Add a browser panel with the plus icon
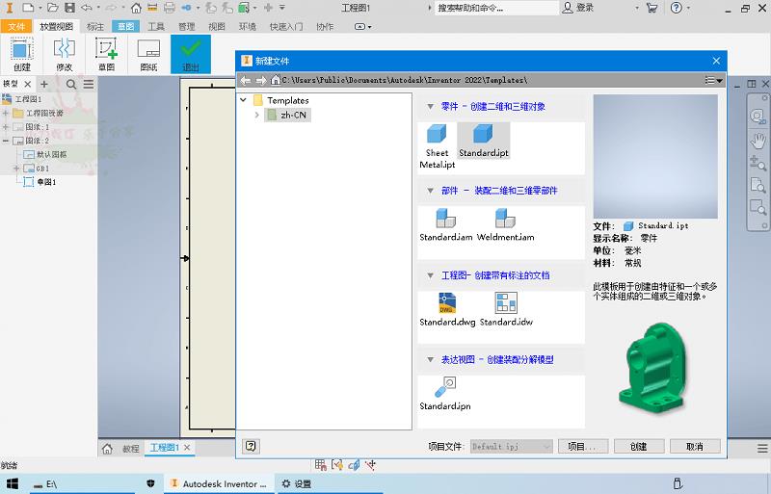This screenshot has height=494, width=771. 44,84
